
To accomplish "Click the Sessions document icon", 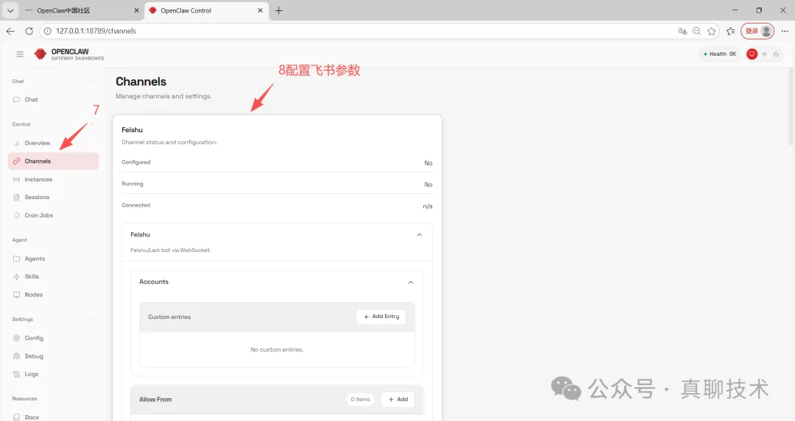I will [16, 198].
